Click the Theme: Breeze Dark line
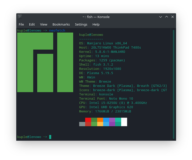This screenshot has height=160, width=192. [x=123, y=86]
